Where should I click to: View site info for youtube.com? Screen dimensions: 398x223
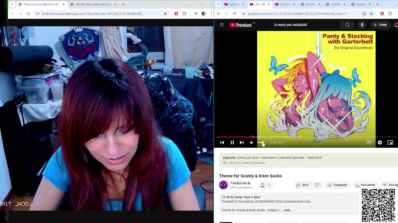click(x=243, y=14)
